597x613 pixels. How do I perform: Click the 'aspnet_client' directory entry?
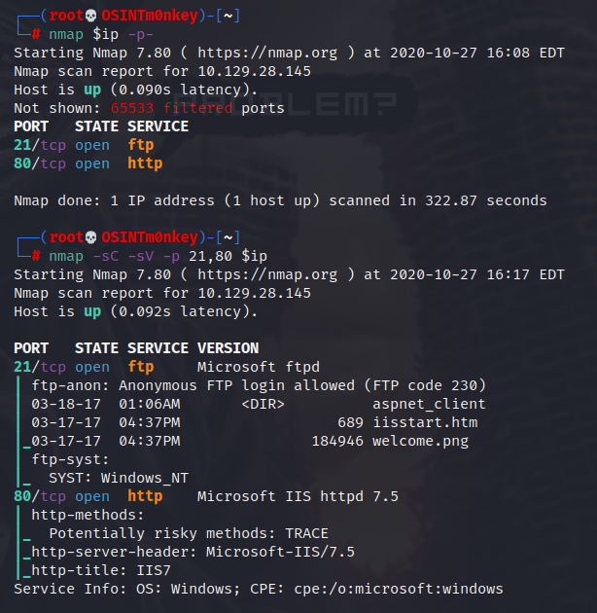429,404
